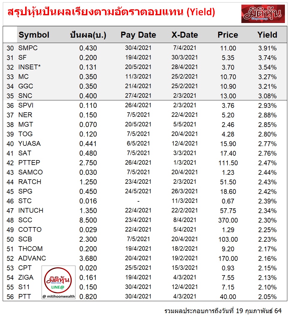Click the @ mitihoonwealth handle text
Image resolution: width=290 pixels, height=320 pixels.
coord(59,296)
